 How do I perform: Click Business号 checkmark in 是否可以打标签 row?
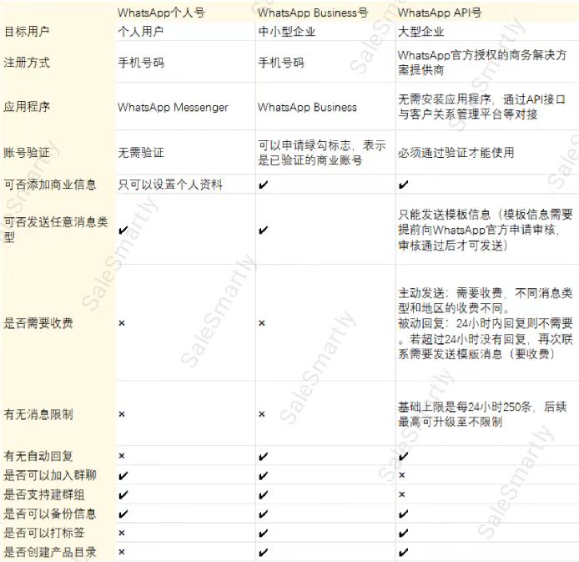(x=264, y=533)
